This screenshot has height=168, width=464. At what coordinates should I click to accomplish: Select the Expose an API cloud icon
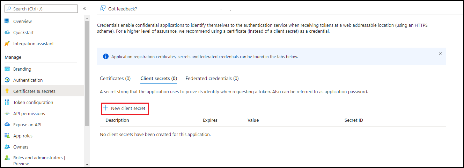point(7,125)
